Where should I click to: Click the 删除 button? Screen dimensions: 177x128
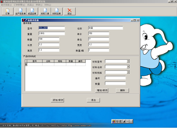point(122,91)
